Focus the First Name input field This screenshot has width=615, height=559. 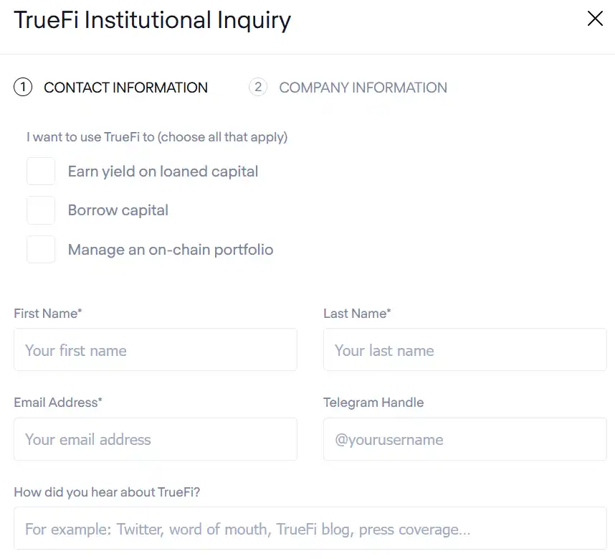pos(156,349)
